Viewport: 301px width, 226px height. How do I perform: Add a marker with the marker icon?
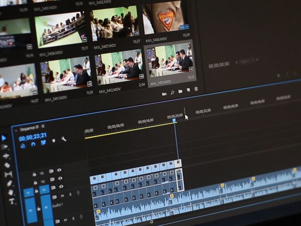(x=54, y=141)
